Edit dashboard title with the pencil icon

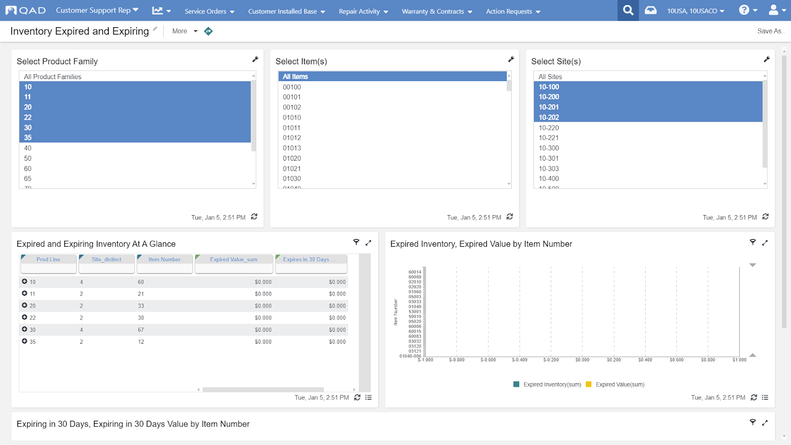click(155, 29)
